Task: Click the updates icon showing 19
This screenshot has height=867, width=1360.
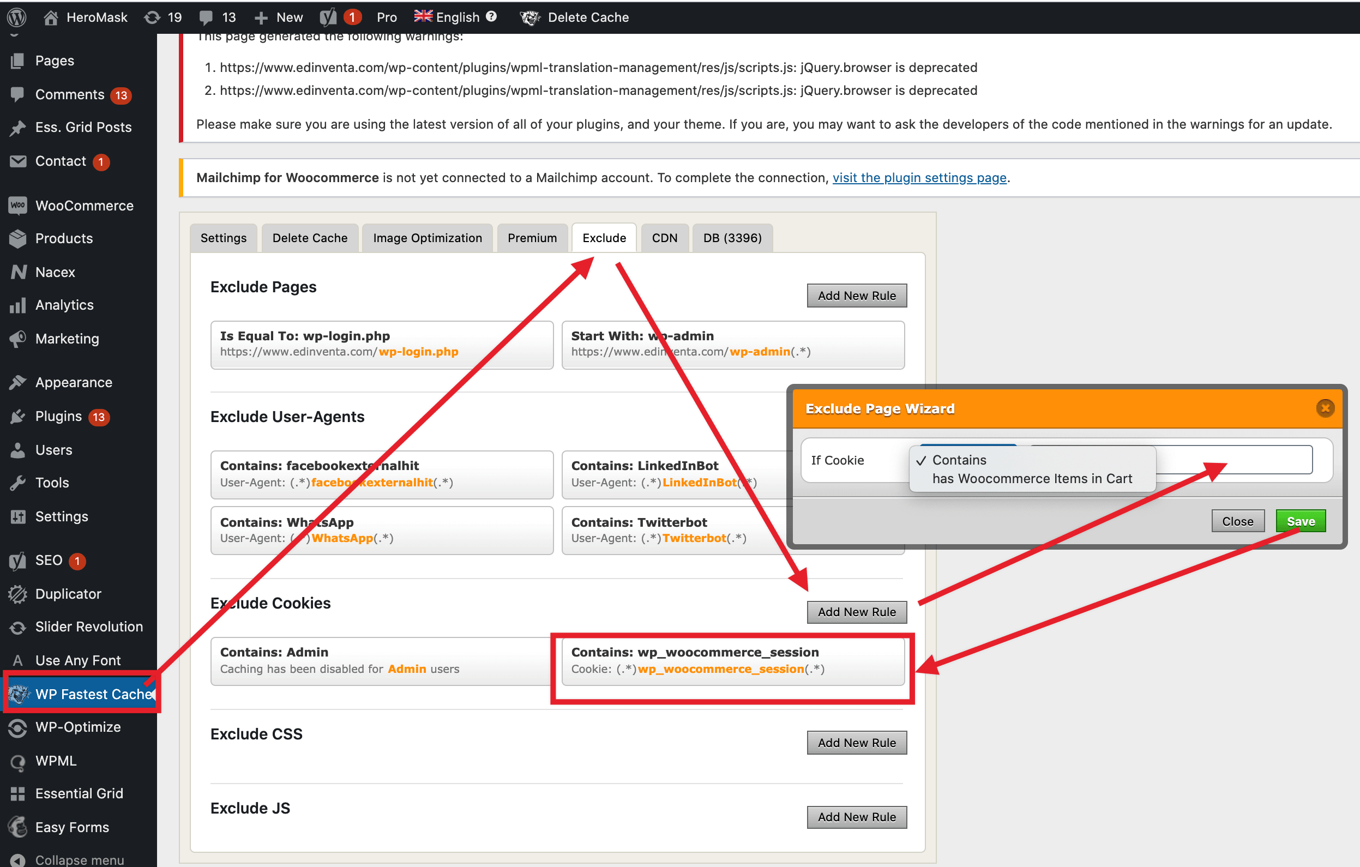Action: [152, 17]
